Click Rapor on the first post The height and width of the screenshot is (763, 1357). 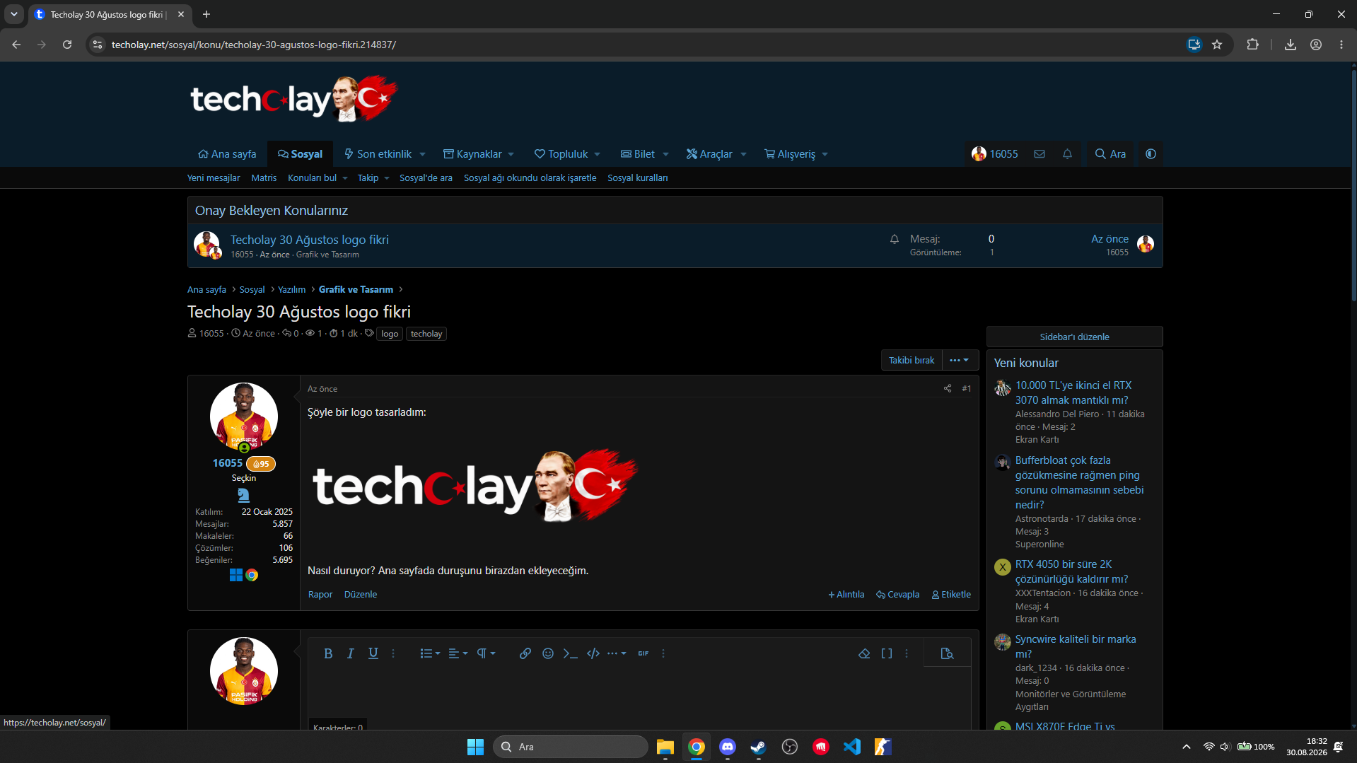pyautogui.click(x=320, y=594)
